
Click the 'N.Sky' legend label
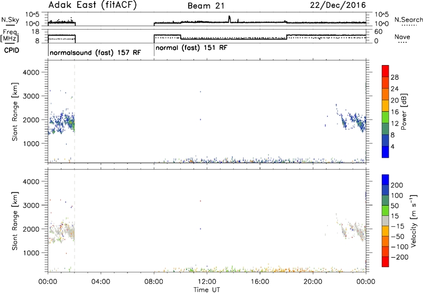[10, 20]
